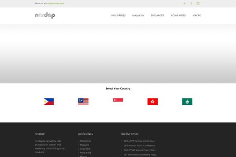Click the Nordep logo
This screenshot has height=157, width=236.
pyautogui.click(x=45, y=15)
